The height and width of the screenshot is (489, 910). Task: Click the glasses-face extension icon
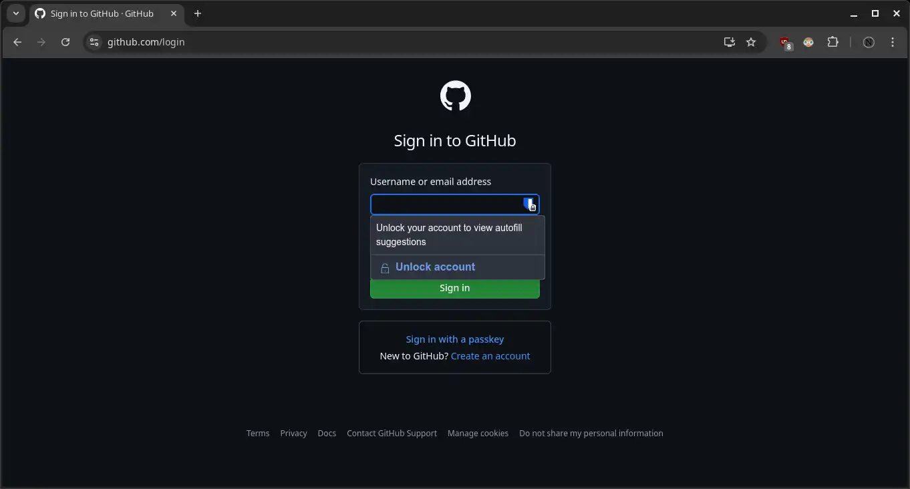tap(808, 42)
